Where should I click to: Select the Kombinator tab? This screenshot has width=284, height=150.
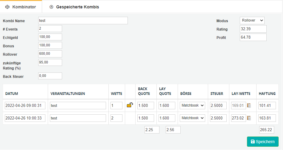click(x=21, y=7)
